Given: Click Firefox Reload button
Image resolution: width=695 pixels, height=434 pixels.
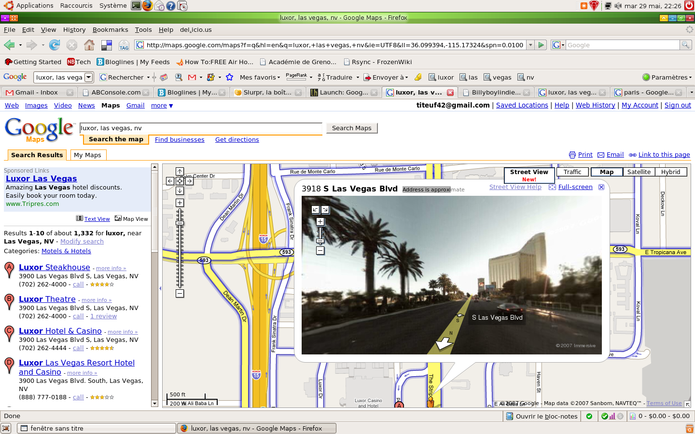Looking at the screenshot, I should tap(55, 45).
